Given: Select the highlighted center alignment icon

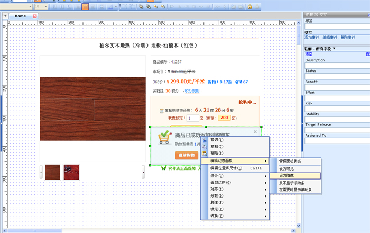Looking at the screenshot, I should click(x=85, y=6).
